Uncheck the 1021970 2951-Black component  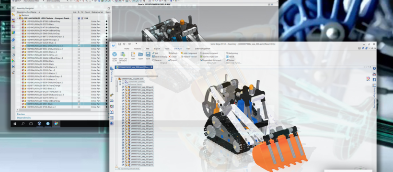point(23,104)
